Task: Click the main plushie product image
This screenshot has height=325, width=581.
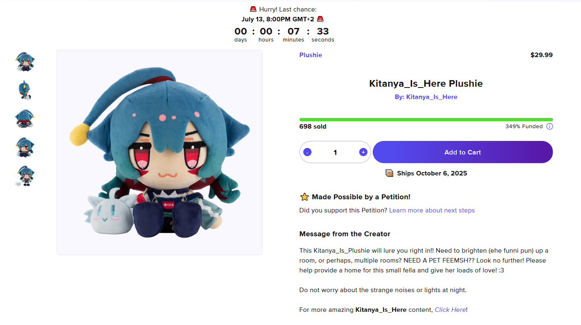Action: click(x=160, y=152)
